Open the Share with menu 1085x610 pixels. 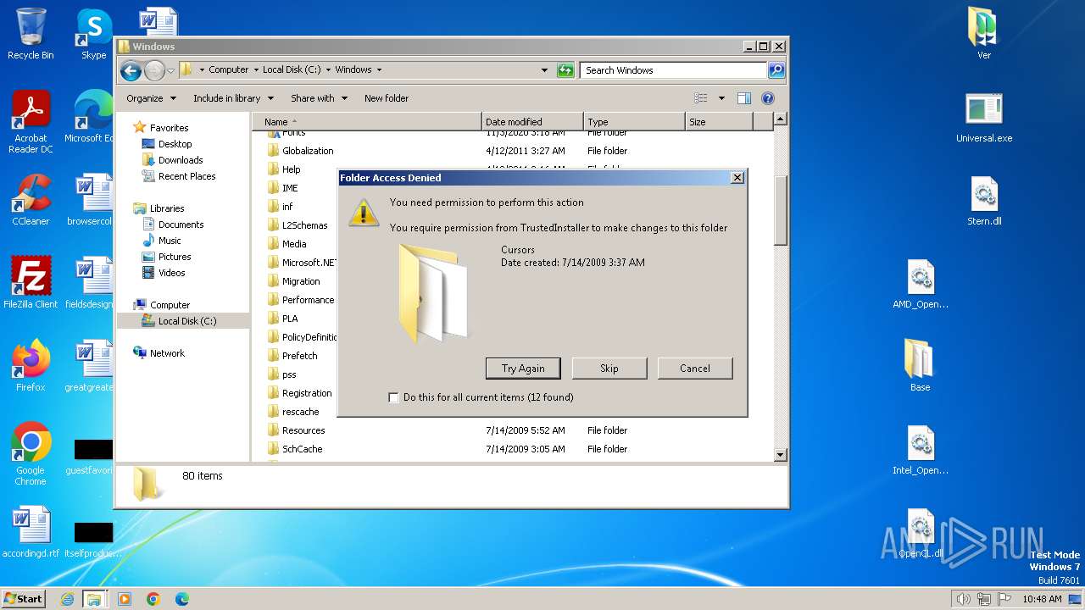tap(319, 98)
